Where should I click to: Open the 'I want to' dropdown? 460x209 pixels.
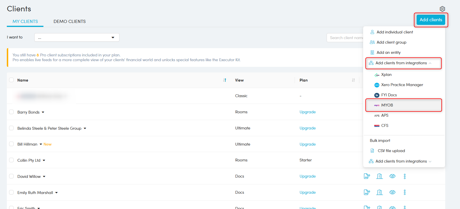[x=77, y=37]
